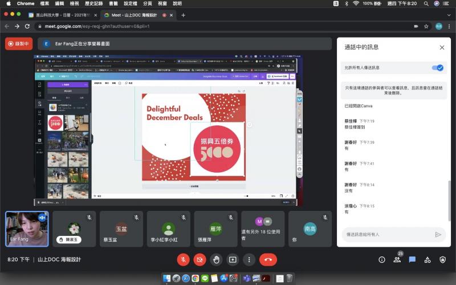
Task: Open Siri from the menu bar
Action: [x=437, y=3]
